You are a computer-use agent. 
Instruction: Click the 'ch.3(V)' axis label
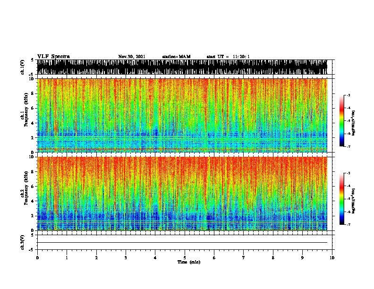23,242
